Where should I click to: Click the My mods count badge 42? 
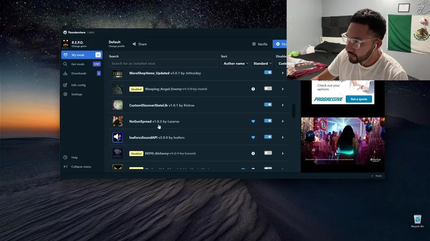click(98, 55)
